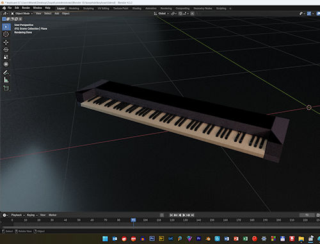Choose the Add Cube tool
Image resolution: width=320 pixels, height=244 pixels.
(6, 88)
